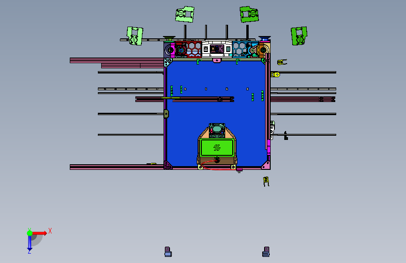Pick the pale green bracket at far top-left
Image resolution: width=406 pixels, height=263 pixels.
tap(135, 36)
